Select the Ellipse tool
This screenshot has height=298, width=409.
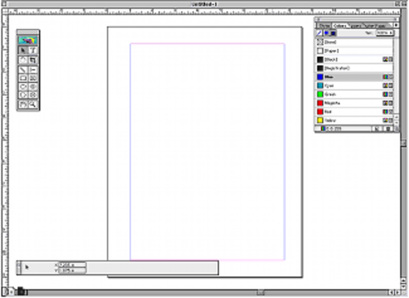pos(23,86)
